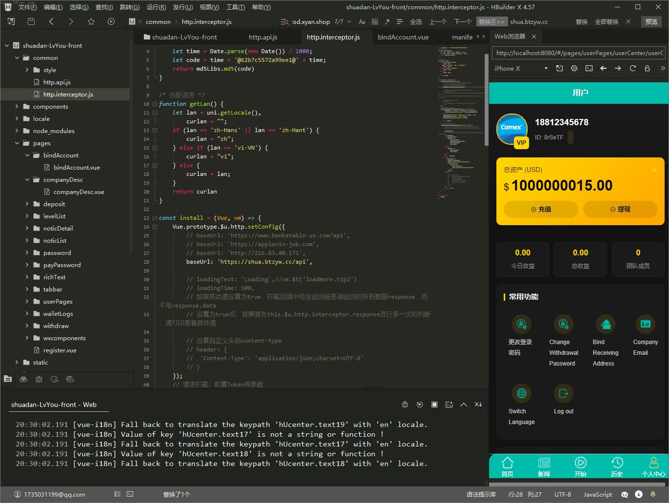Stop the running console with square icon
This screenshot has height=503, width=669.
(x=434, y=405)
